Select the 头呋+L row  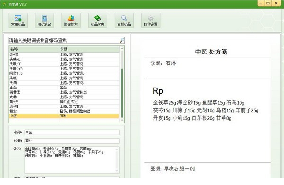click(64, 59)
